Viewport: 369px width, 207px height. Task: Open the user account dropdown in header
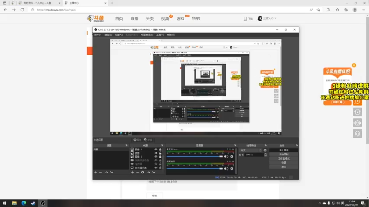pos(267,18)
